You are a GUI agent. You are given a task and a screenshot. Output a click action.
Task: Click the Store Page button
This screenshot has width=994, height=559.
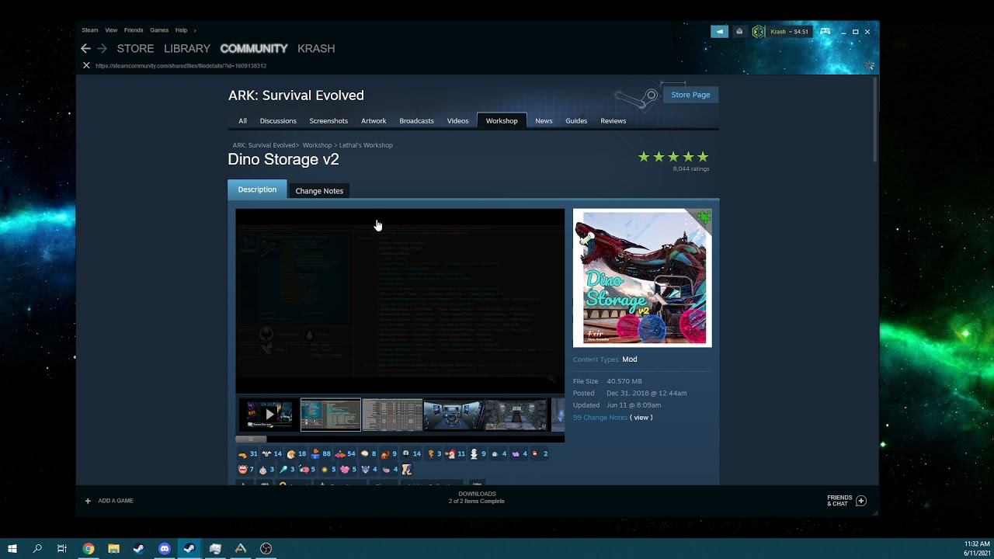(690, 95)
